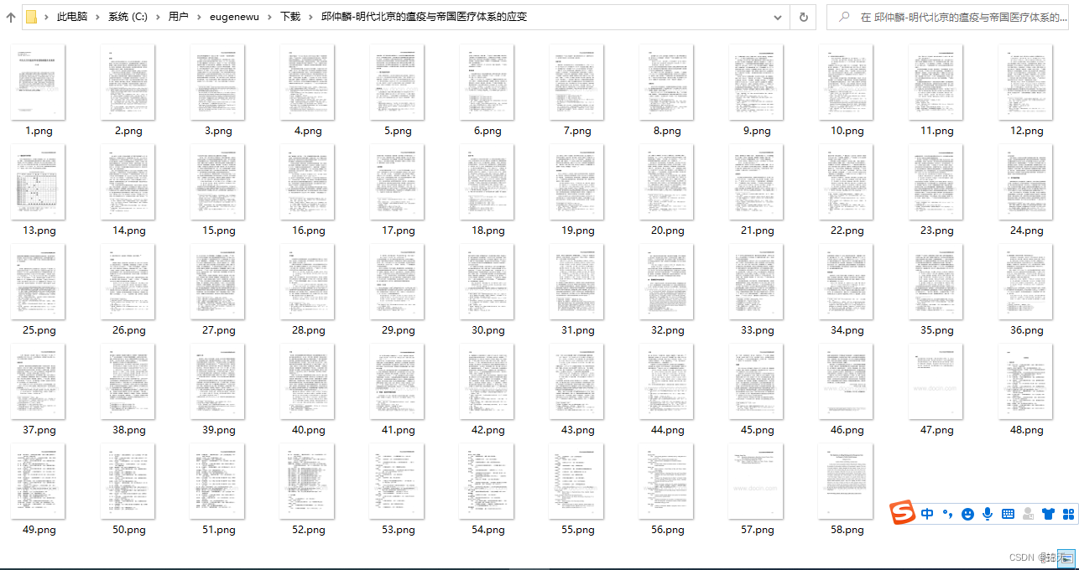Click file name 39.png

pos(219,430)
